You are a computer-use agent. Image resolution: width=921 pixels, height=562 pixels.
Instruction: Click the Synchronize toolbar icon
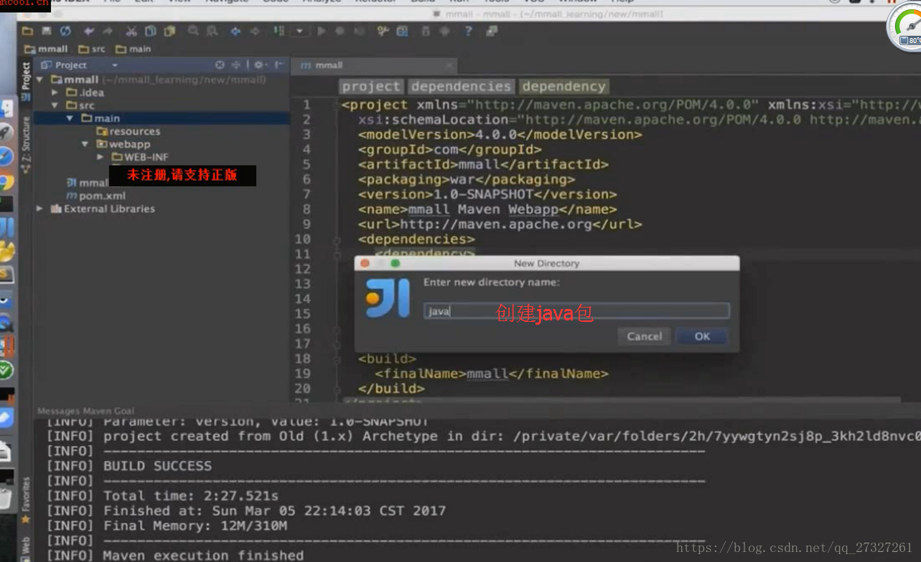tap(65, 31)
